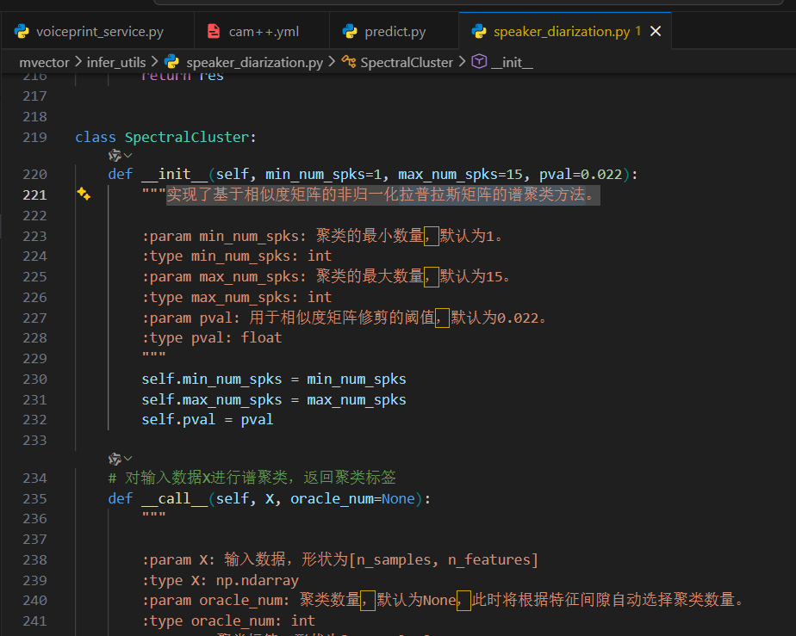Click ':param X:' line with n_samples, n_features

(x=340, y=560)
